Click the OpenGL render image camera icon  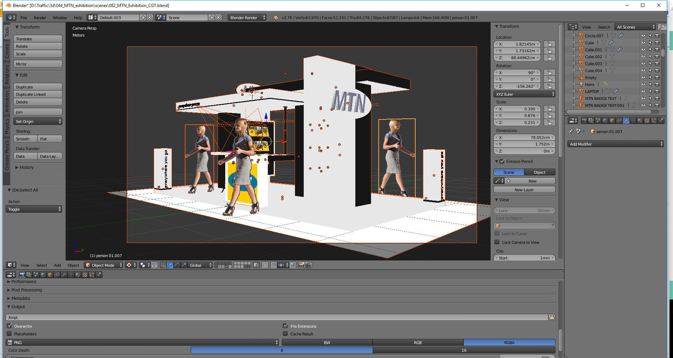coord(302,265)
